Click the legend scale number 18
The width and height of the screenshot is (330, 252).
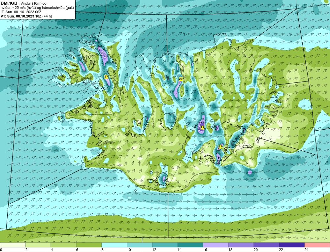coord(230,250)
